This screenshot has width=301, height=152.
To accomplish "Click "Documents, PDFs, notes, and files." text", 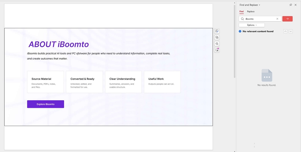I will pyautogui.click(x=44, y=86).
